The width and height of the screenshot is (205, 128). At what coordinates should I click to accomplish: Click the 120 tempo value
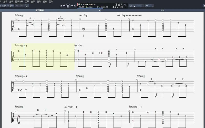click(121, 7)
